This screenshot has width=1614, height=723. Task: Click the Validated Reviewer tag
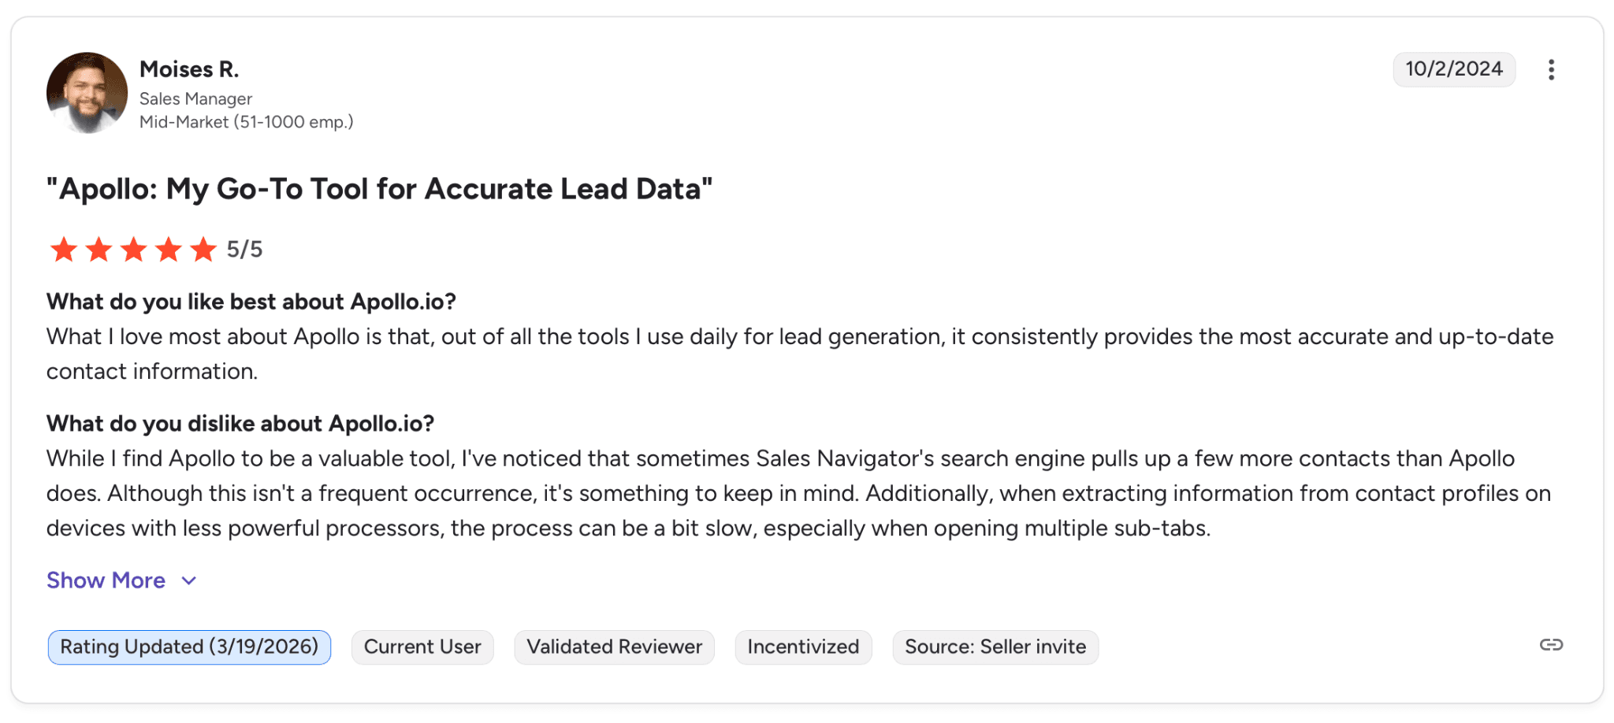[614, 647]
